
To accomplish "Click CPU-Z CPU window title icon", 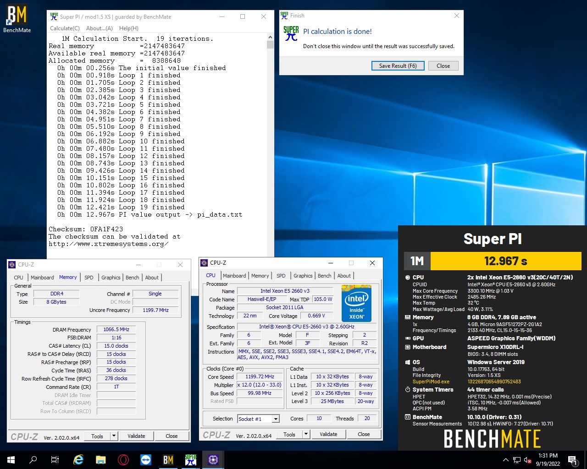I will 205,262.
